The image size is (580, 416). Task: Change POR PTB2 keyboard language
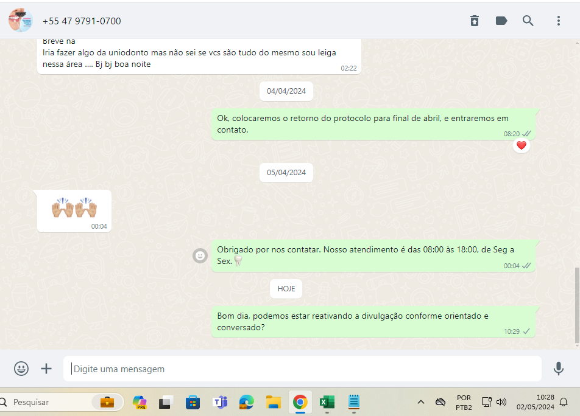click(464, 403)
